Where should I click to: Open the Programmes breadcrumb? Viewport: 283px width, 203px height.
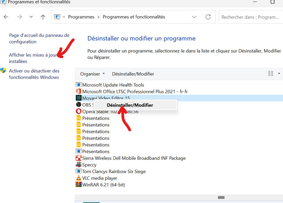coord(81,17)
